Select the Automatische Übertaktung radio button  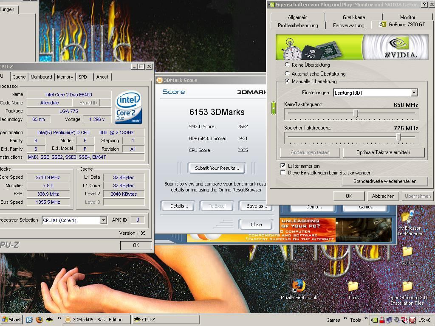287,73
